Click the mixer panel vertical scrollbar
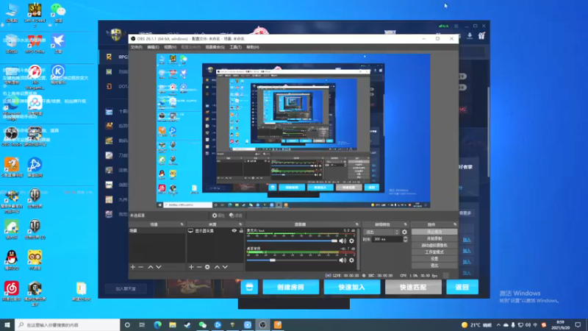This screenshot has height=331, width=588. click(x=359, y=249)
